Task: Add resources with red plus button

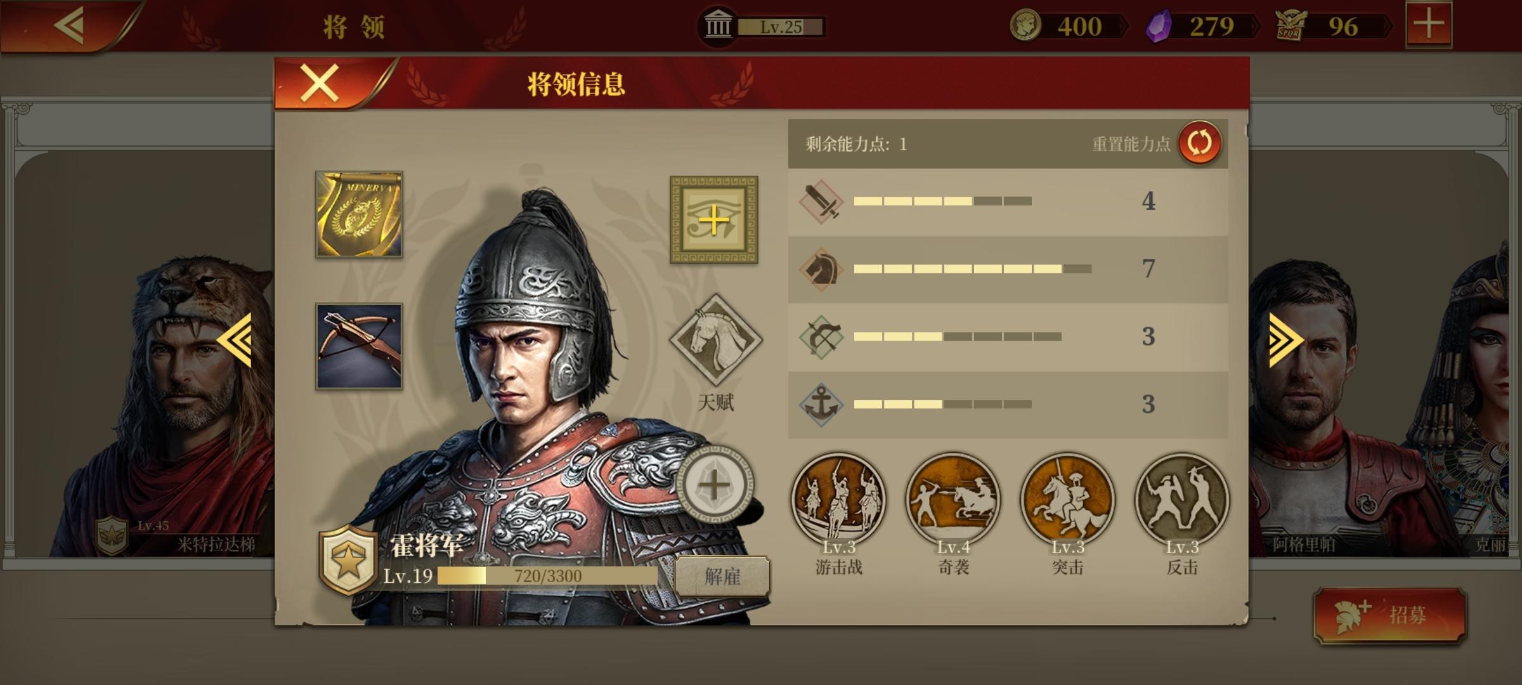Action: click(x=1429, y=25)
